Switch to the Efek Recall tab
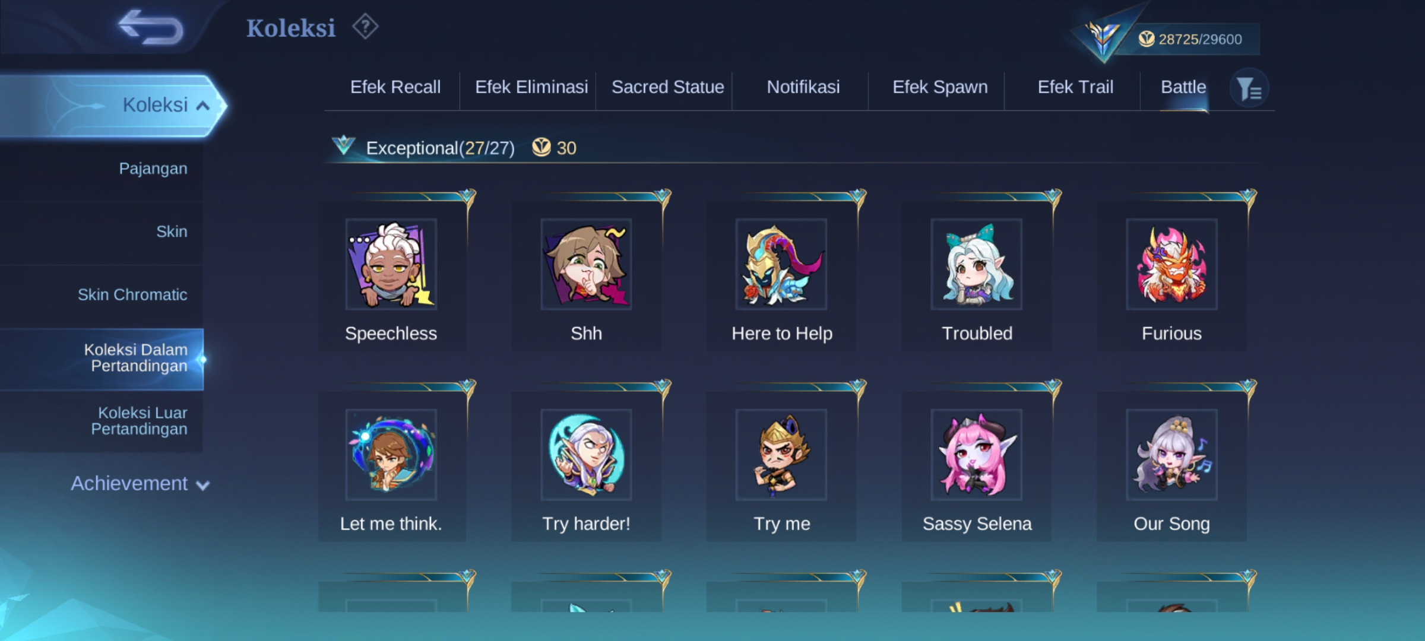The height and width of the screenshot is (641, 1425). click(x=395, y=87)
